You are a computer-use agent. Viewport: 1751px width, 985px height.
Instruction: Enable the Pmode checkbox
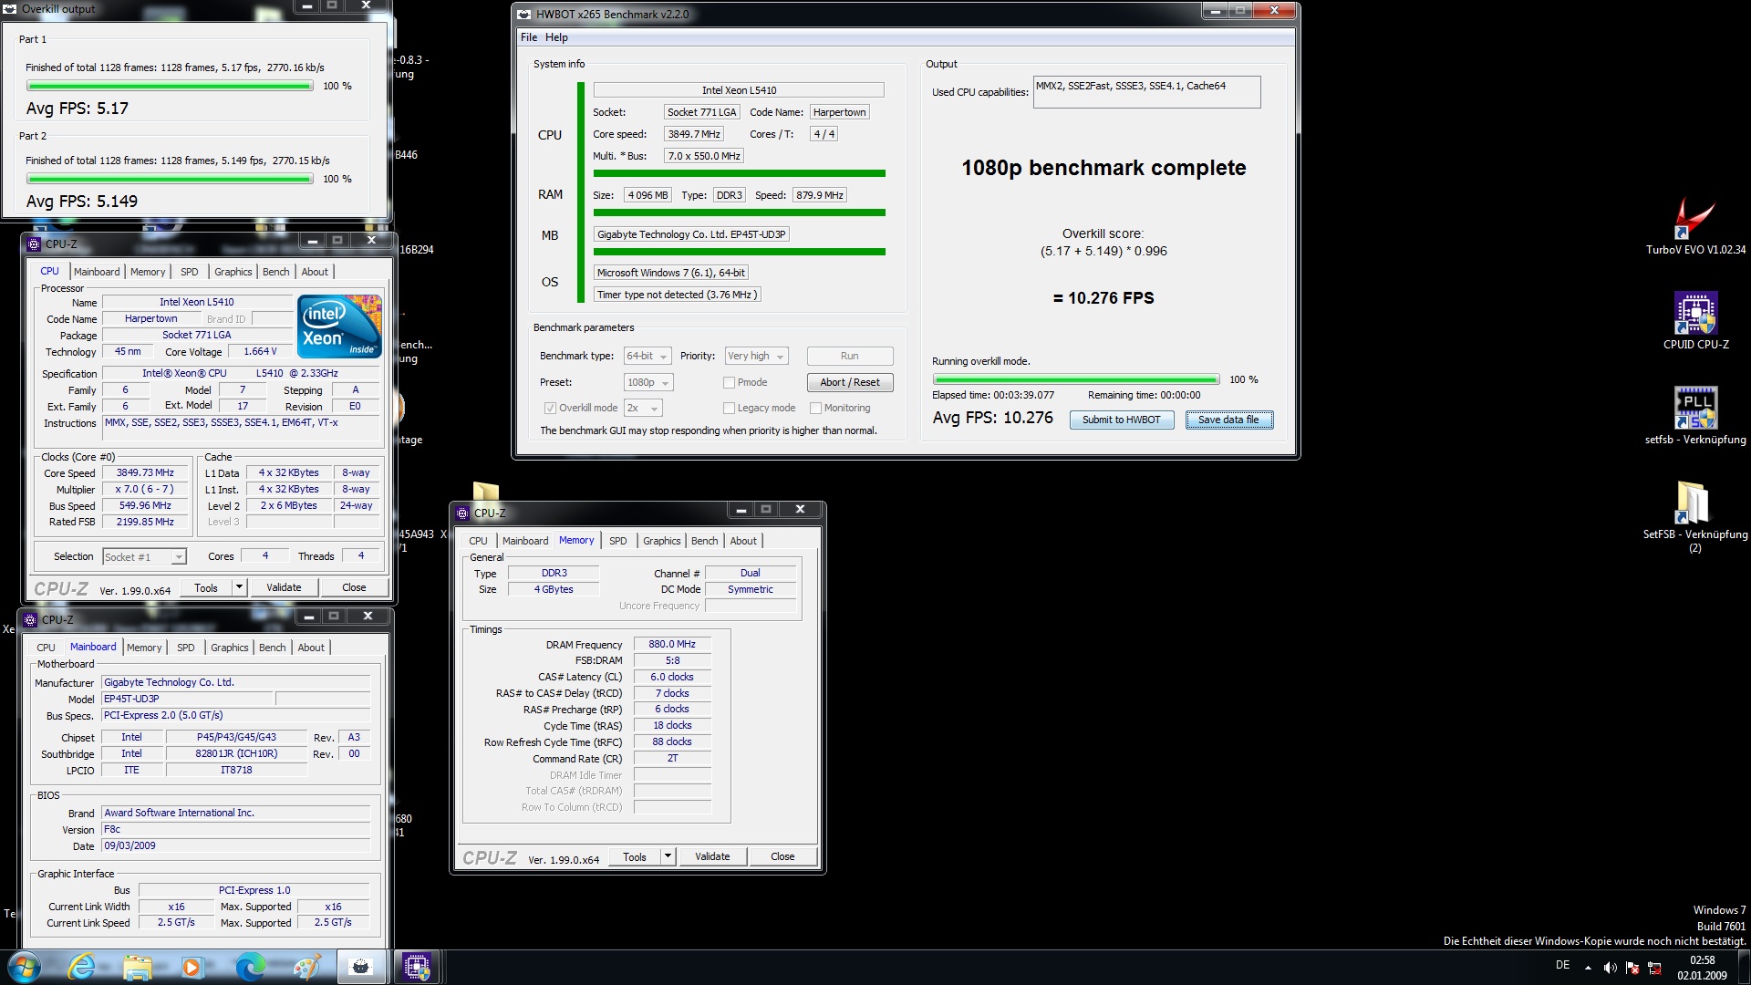(729, 382)
